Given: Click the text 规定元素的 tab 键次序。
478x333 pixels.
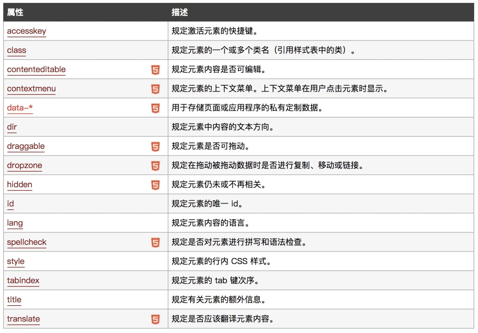Looking at the screenshot, I should tap(215, 281).
